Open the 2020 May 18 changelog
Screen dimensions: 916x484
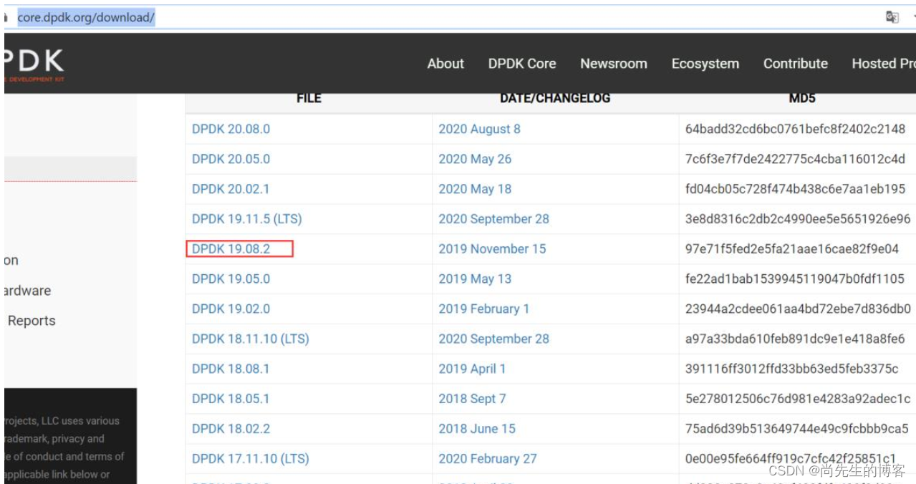[475, 189]
